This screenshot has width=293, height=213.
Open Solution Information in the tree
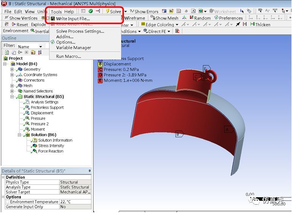pyautogui.click(x=55, y=140)
